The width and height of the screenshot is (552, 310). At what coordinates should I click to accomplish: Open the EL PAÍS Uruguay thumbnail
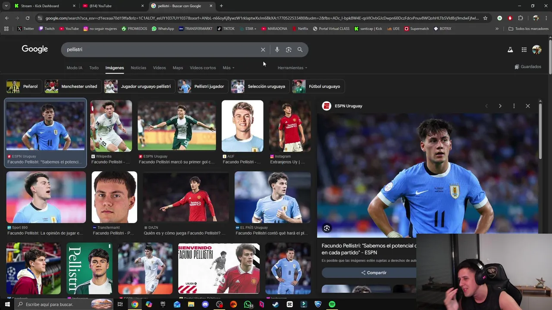pos(273,197)
